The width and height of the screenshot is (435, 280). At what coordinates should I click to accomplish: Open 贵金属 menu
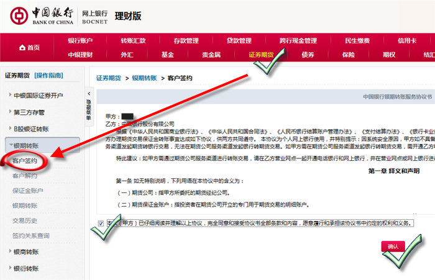coord(211,55)
